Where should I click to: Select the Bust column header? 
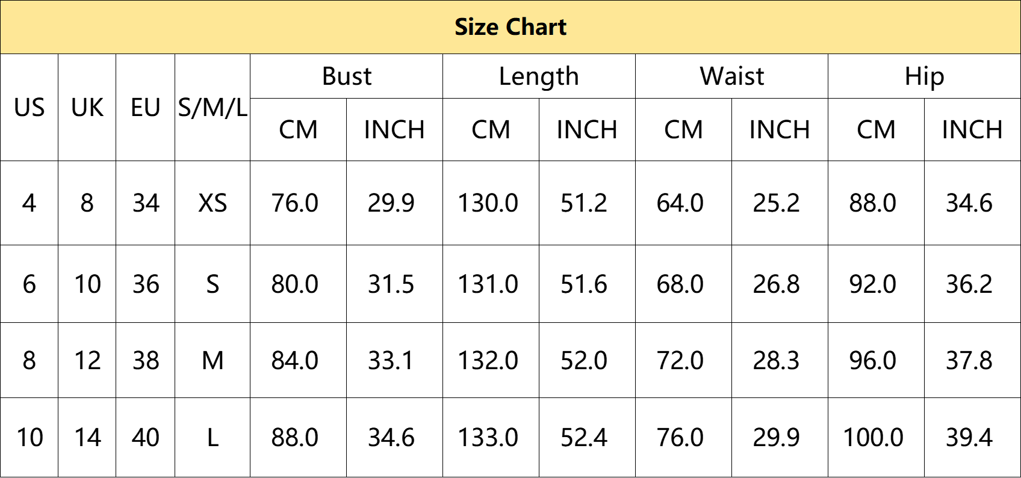click(346, 76)
